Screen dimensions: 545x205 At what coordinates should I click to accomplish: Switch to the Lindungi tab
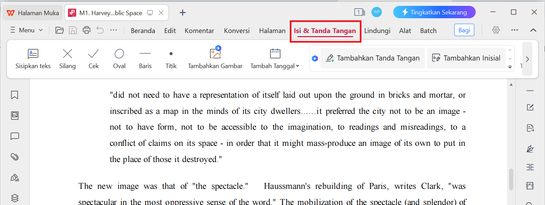click(377, 31)
